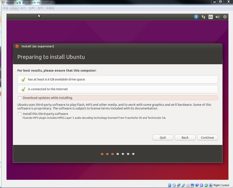
Task: Click VirtualBox network adapters status icon
Action: click(179, 185)
